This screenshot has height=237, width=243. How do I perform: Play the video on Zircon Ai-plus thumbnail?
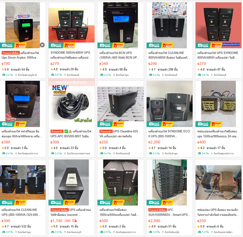pos(42,45)
